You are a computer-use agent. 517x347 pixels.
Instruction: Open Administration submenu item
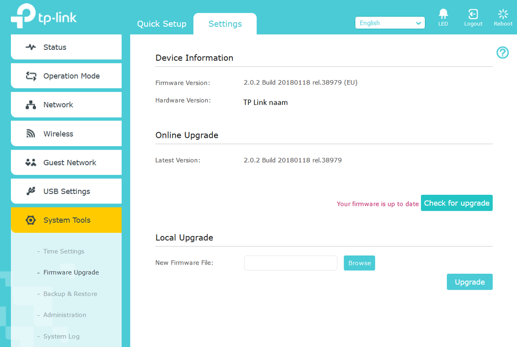[x=65, y=315]
